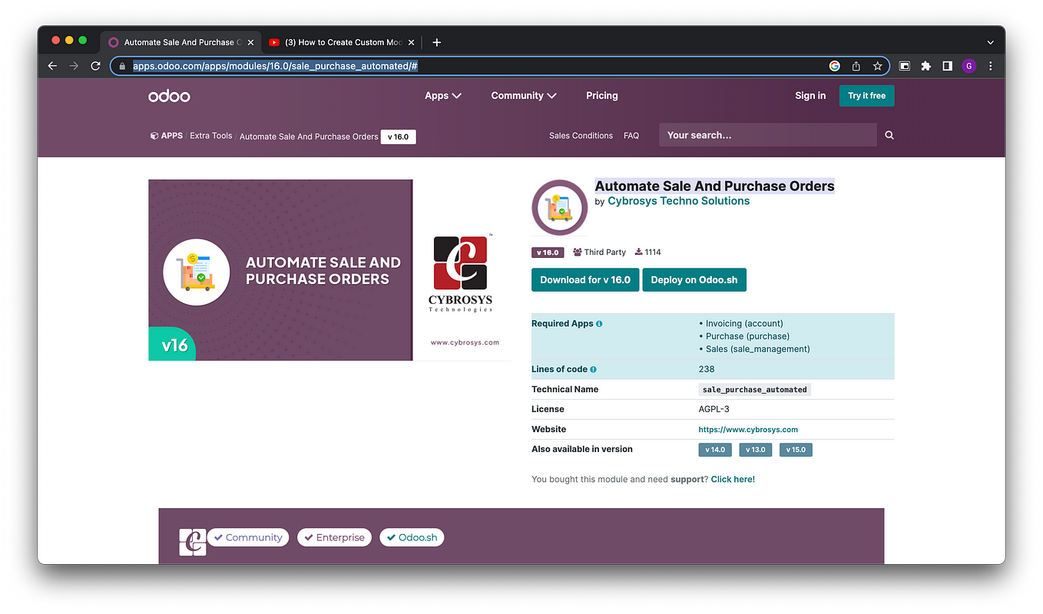Click the address bar URL

275,66
